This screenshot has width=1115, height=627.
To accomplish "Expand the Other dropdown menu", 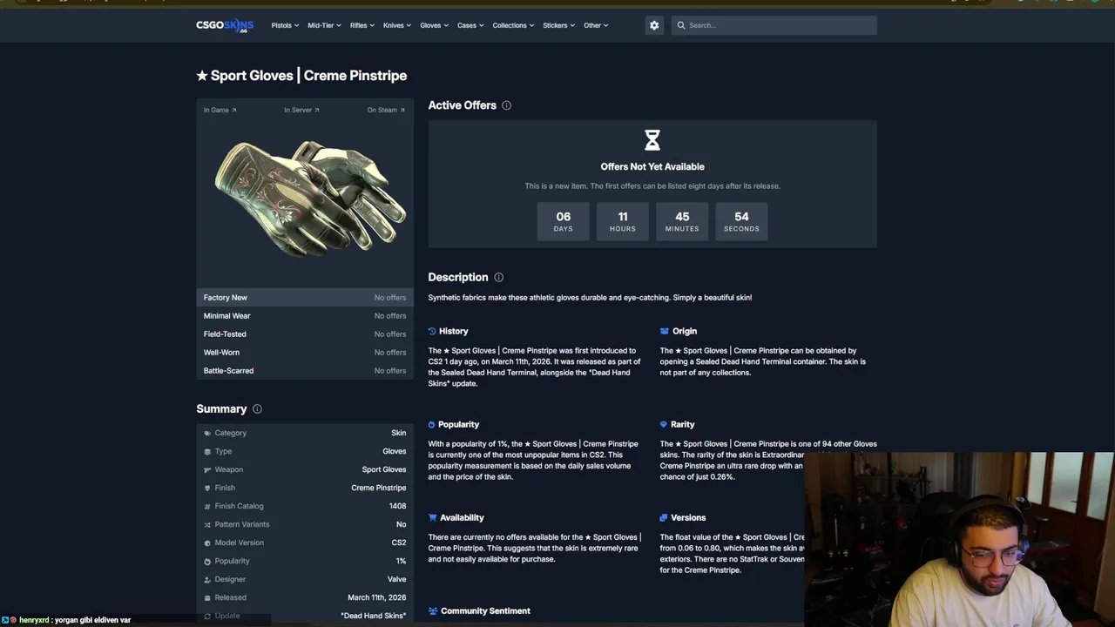I will pyautogui.click(x=596, y=25).
